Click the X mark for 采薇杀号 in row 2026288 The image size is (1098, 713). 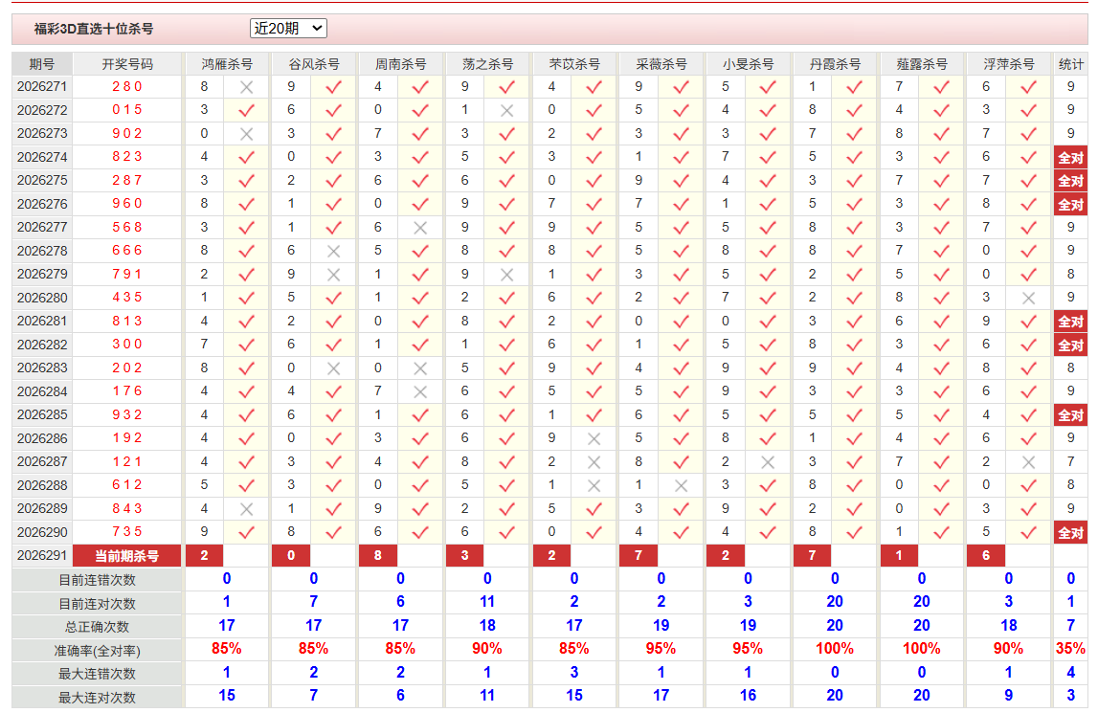click(x=681, y=485)
